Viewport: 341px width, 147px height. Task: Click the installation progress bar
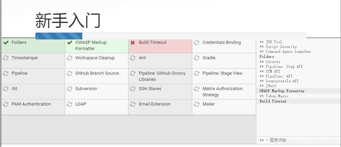(171, 36)
